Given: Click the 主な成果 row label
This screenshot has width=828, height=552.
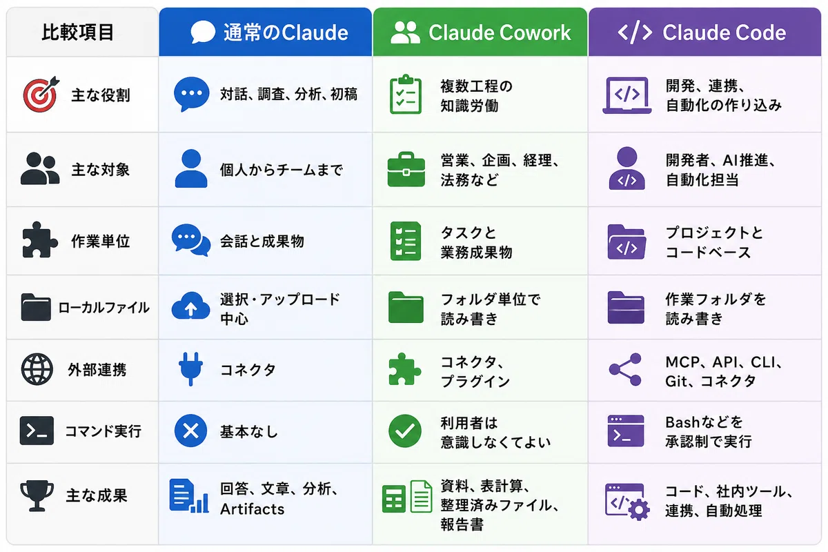Looking at the screenshot, I should pos(97,496).
